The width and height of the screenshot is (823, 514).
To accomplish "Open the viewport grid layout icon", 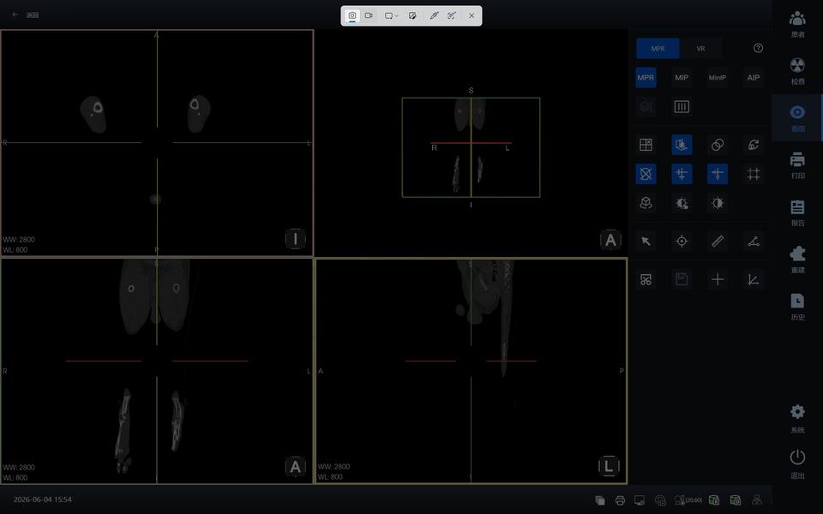I will (646, 145).
